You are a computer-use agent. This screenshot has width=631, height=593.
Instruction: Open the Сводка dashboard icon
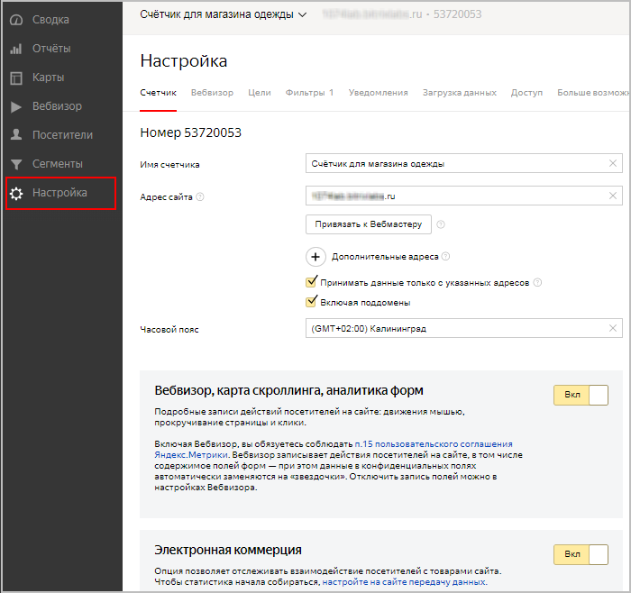point(16,20)
